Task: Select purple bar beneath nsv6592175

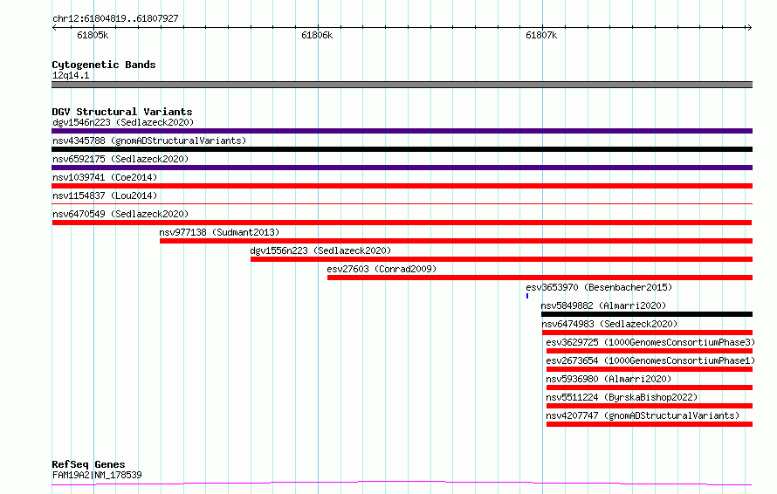Action: pyautogui.click(x=402, y=168)
